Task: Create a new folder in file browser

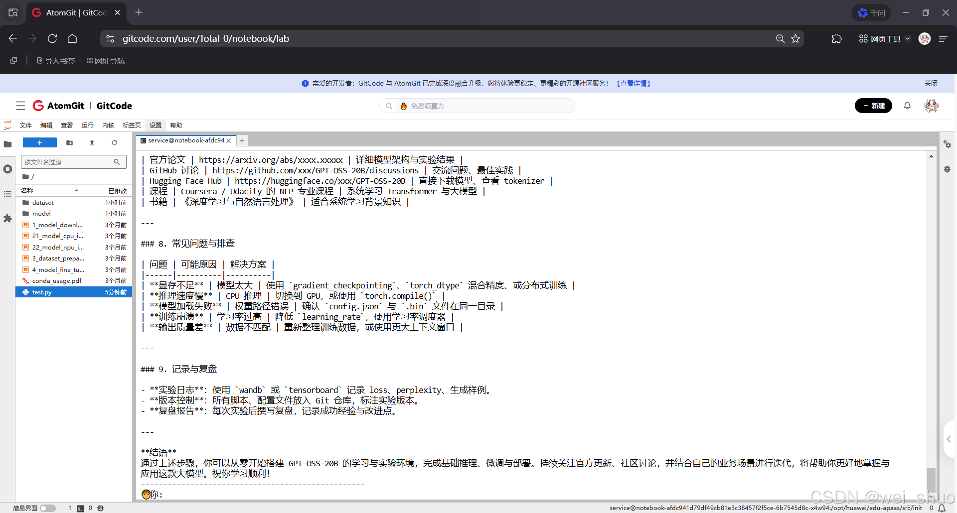Action: click(x=70, y=143)
